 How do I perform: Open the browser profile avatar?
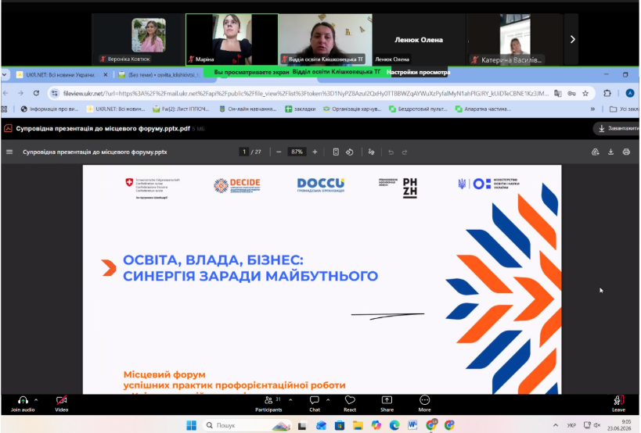[x=630, y=94]
